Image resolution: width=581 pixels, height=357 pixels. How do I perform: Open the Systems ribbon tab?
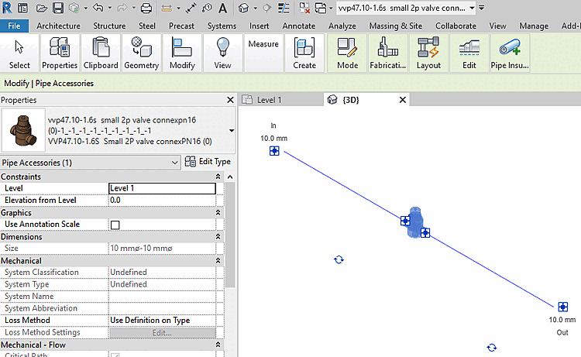[x=222, y=26]
